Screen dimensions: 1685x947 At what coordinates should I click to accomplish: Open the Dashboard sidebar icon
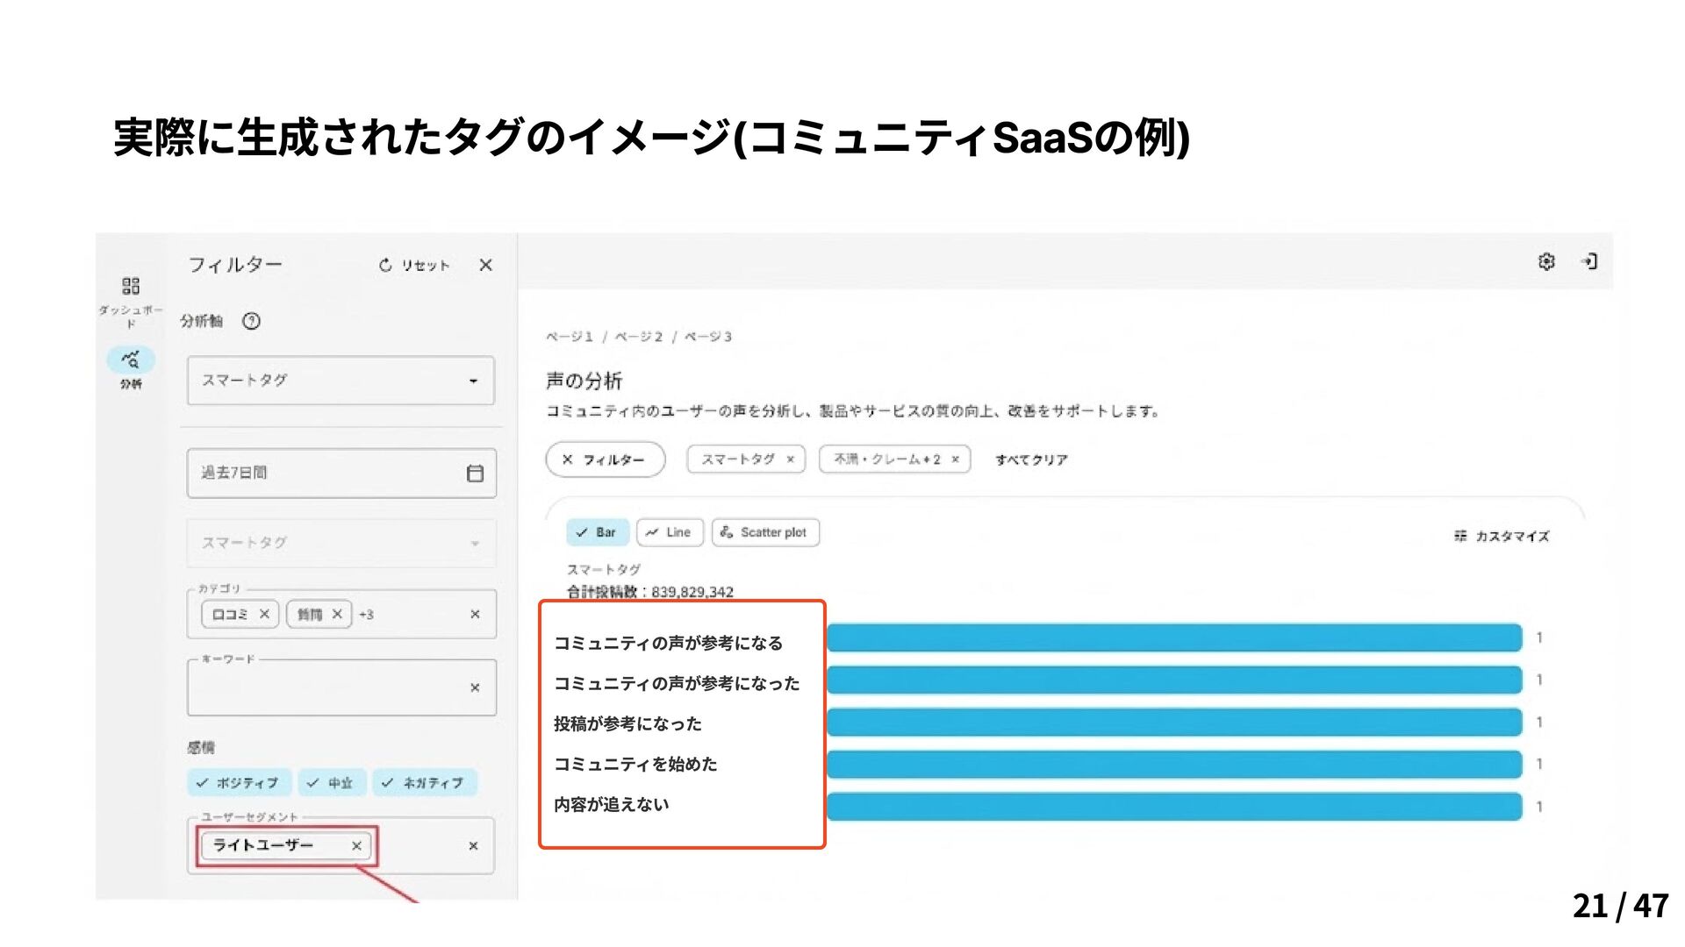coord(131,287)
